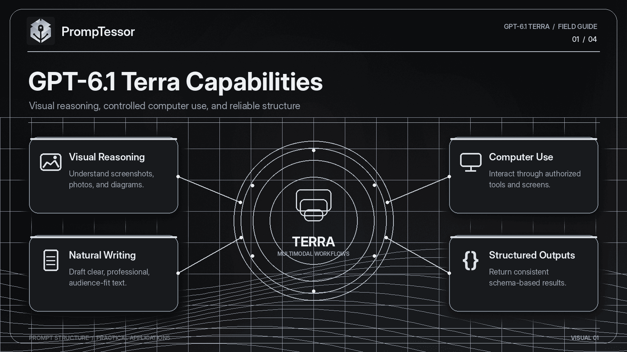The image size is (627, 352).
Task: Click 'Understand screenshots, photos, and diagrams.' text
Action: 111,179
